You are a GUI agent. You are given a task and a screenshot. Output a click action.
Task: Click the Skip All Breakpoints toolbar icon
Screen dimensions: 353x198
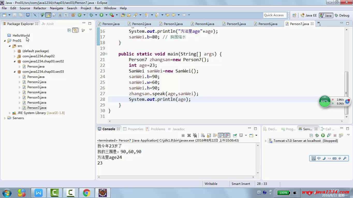(x=35, y=15)
